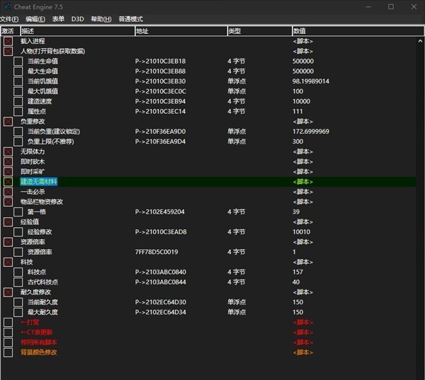Toggle the 一击必杀 script checkbox

pyautogui.click(x=8, y=192)
